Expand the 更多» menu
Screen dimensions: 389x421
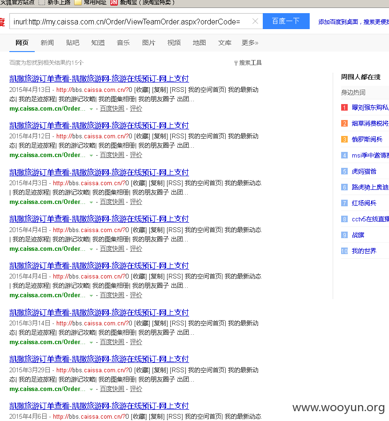coord(250,43)
